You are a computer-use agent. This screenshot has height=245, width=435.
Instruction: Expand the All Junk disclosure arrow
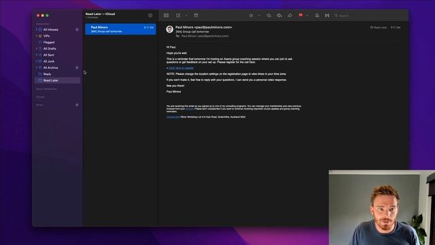[x=36, y=61]
